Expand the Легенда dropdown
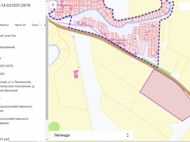This screenshot has width=190, height=142. click(x=92, y=135)
